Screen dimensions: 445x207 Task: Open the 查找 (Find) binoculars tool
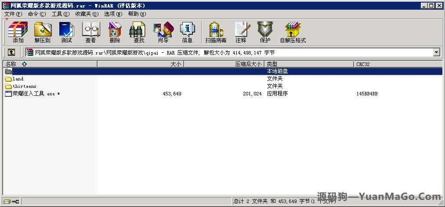click(139, 32)
